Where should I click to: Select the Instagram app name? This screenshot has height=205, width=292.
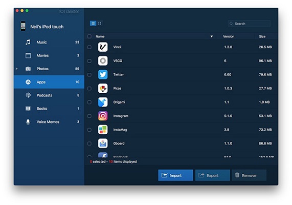tap(121, 116)
